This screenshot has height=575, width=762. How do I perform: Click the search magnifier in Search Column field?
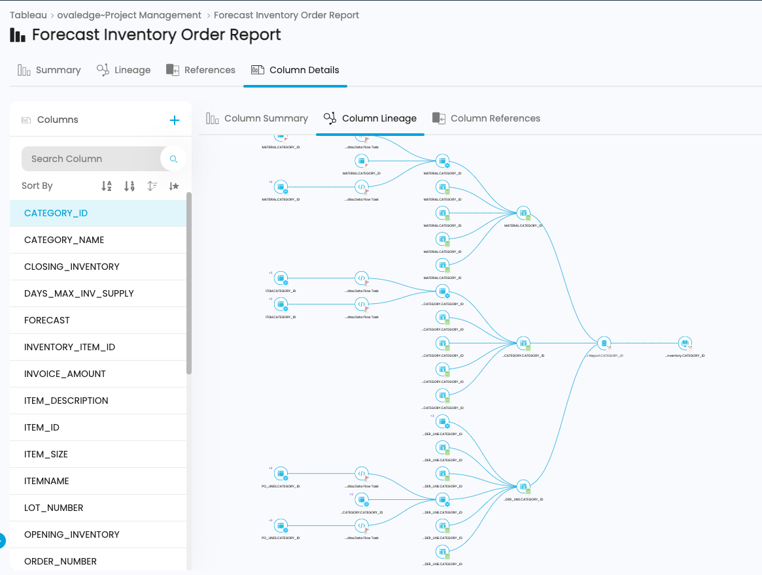[x=173, y=158]
